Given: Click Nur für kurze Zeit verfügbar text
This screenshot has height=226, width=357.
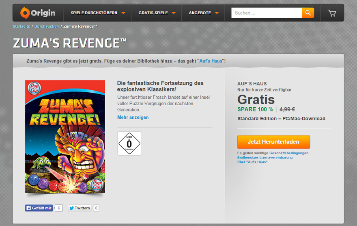Looking at the screenshot, I should click(265, 89).
